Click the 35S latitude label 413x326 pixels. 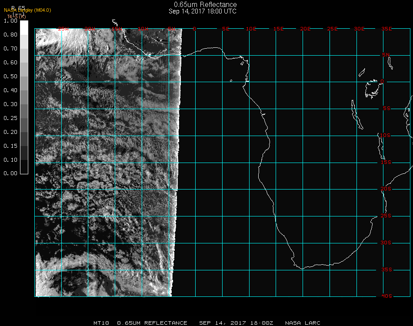tap(386, 269)
